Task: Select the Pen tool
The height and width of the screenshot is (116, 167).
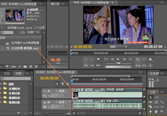Action: tap(151, 112)
